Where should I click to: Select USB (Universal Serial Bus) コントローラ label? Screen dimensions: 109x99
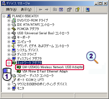coord(43,33)
